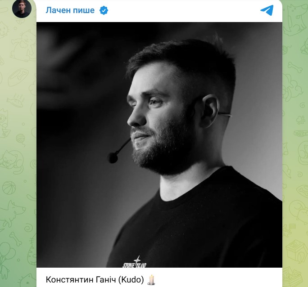Open the channel's round avatar picture
The height and width of the screenshot is (287, 308).
[22, 9]
